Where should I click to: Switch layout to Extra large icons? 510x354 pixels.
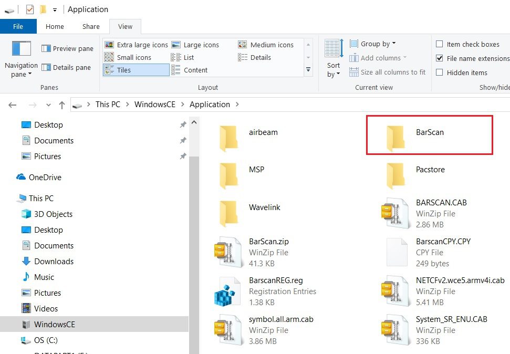click(x=136, y=45)
